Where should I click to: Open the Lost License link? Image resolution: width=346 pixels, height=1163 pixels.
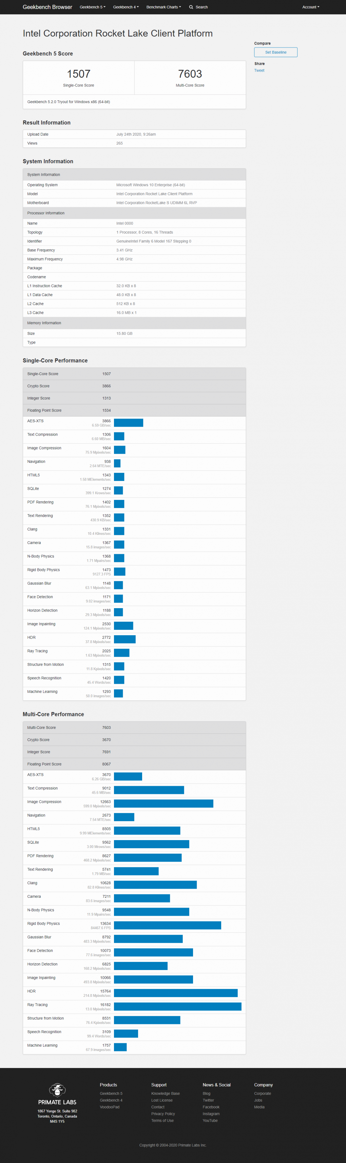(162, 1100)
